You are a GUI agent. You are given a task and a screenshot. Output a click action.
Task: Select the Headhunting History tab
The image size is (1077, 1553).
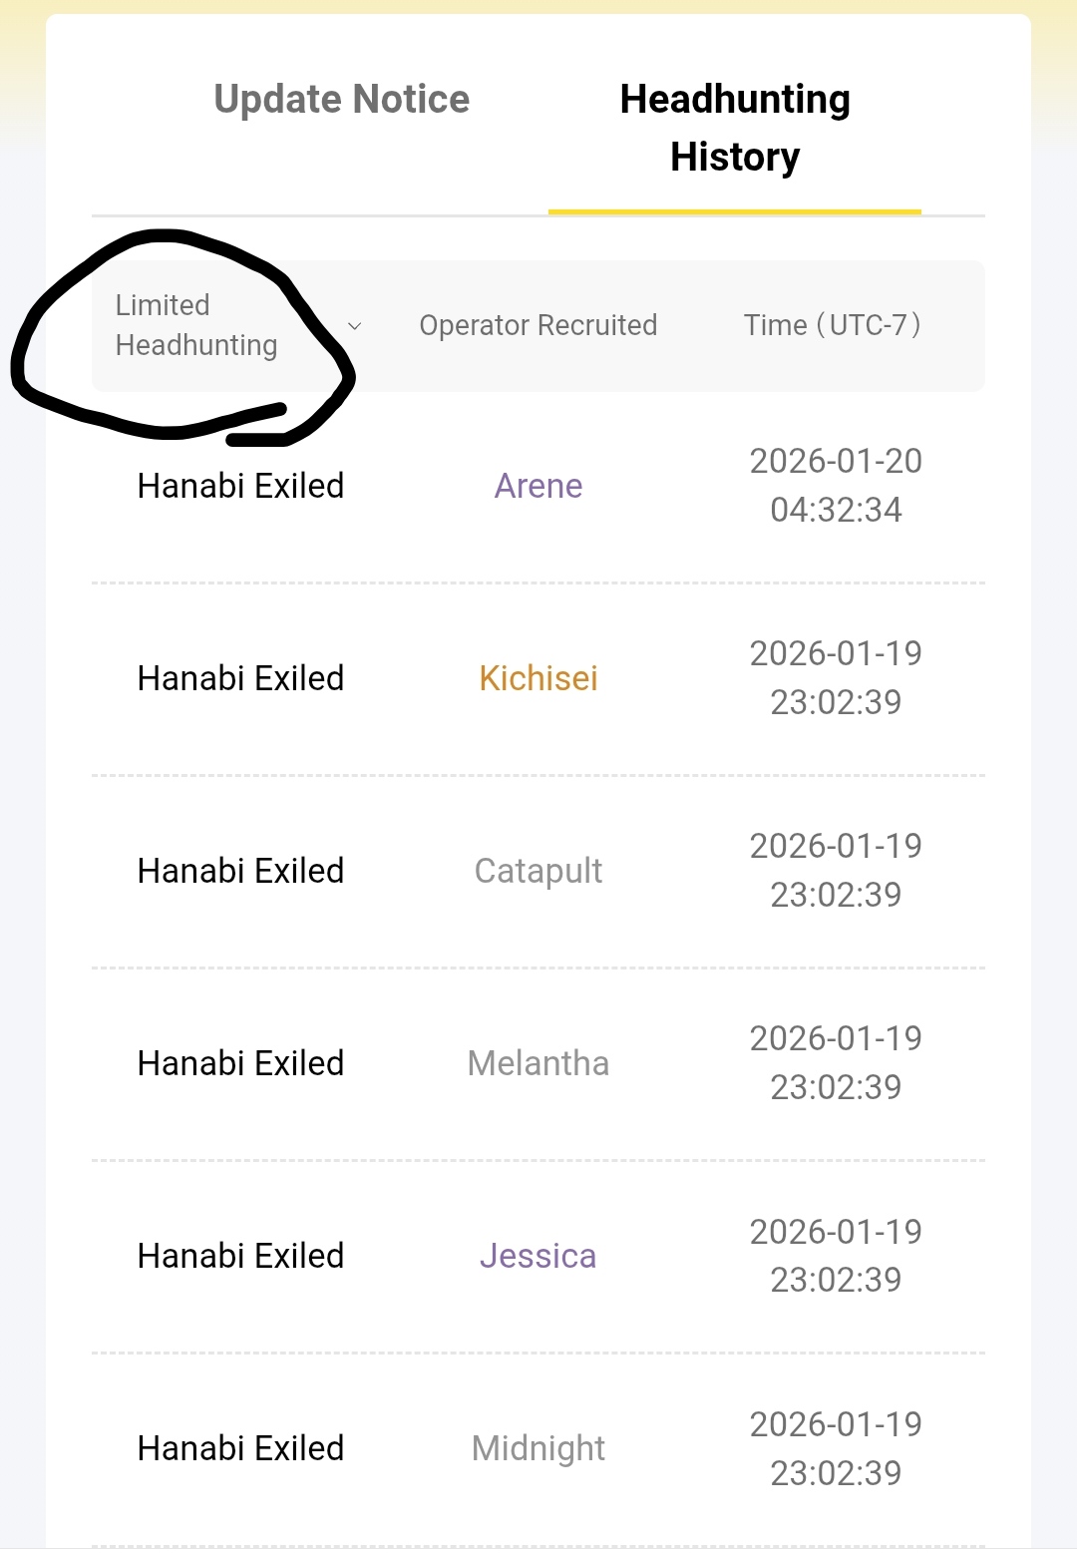pyautogui.click(x=735, y=128)
